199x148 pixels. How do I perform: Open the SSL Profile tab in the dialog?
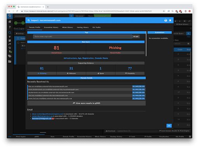tap(96, 27)
